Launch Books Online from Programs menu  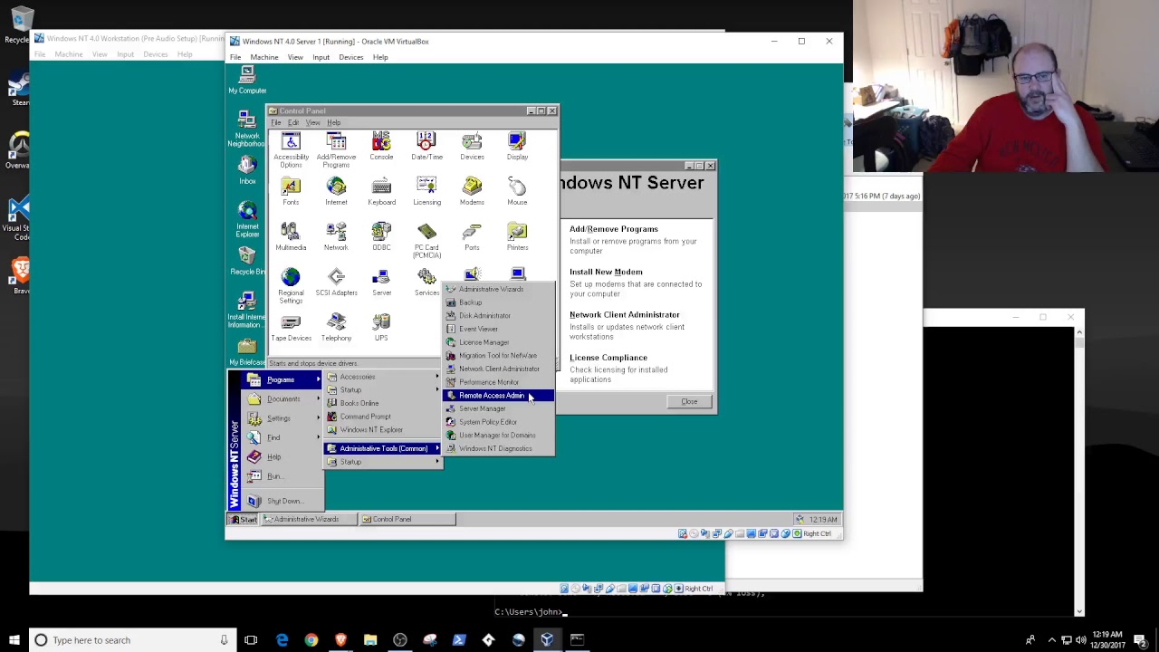383,403
